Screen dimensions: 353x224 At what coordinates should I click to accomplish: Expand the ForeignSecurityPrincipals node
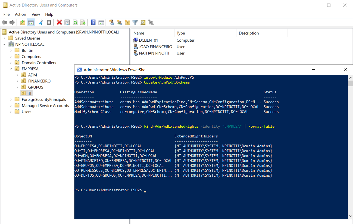click(11, 100)
